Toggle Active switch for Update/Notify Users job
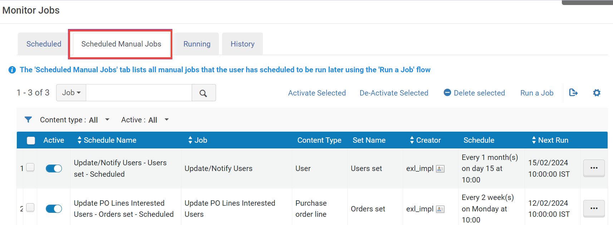 54,168
